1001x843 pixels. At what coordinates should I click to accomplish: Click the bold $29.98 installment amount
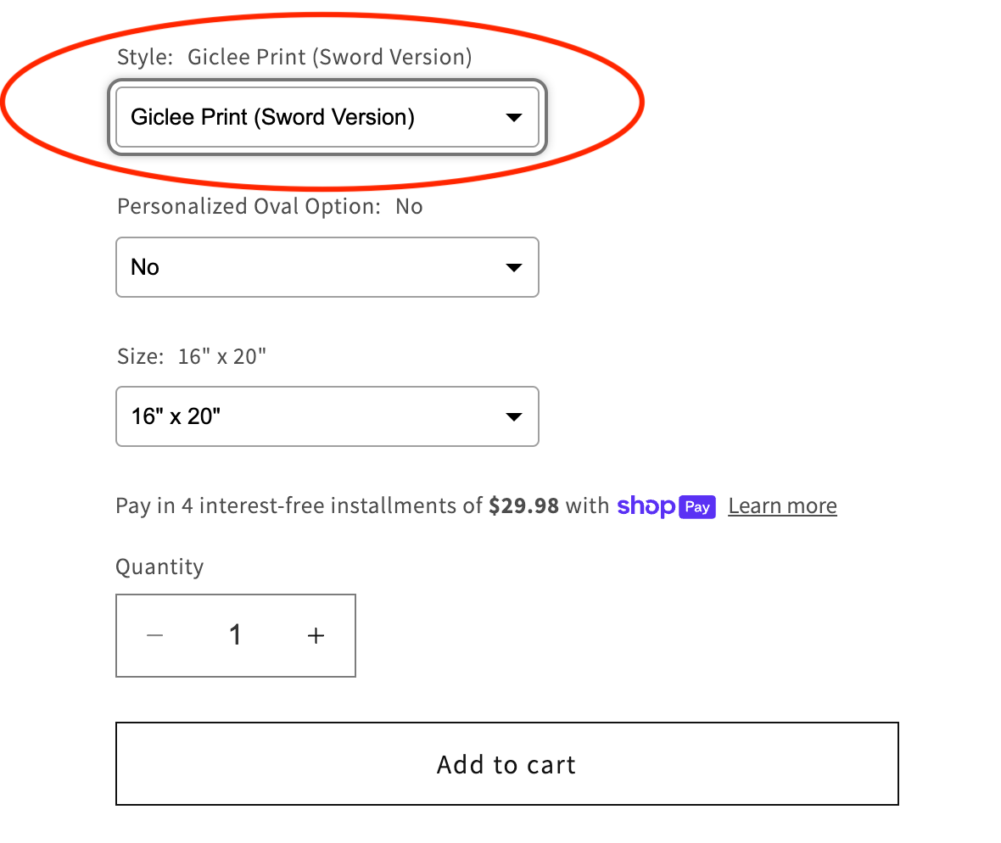[524, 506]
